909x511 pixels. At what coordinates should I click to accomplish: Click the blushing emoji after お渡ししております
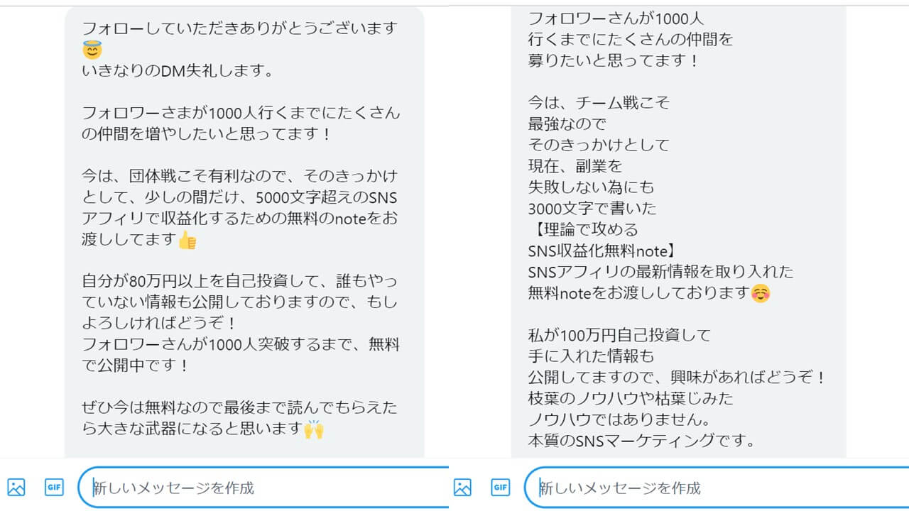tap(761, 293)
